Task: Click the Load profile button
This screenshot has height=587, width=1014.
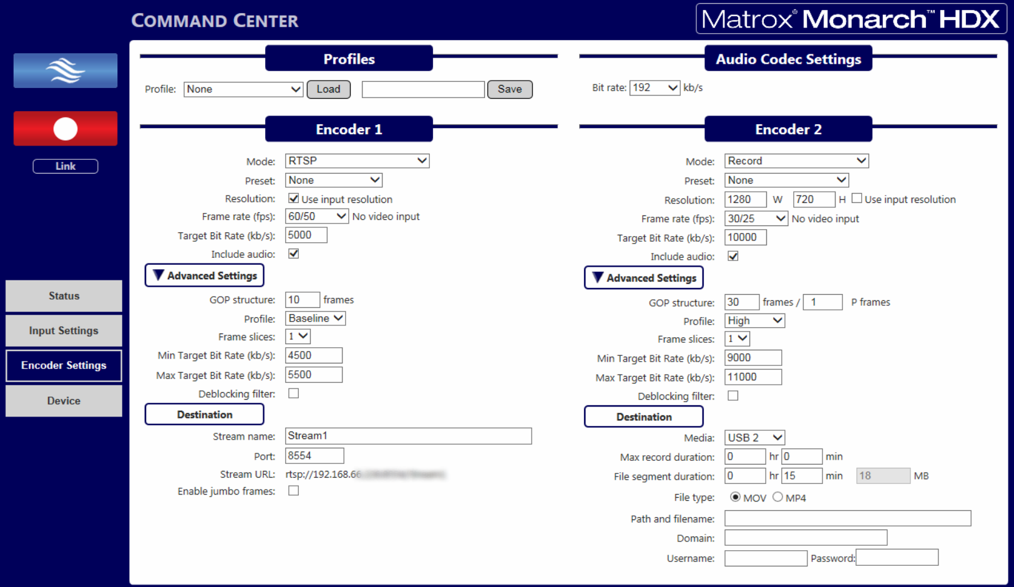Action: 328,89
